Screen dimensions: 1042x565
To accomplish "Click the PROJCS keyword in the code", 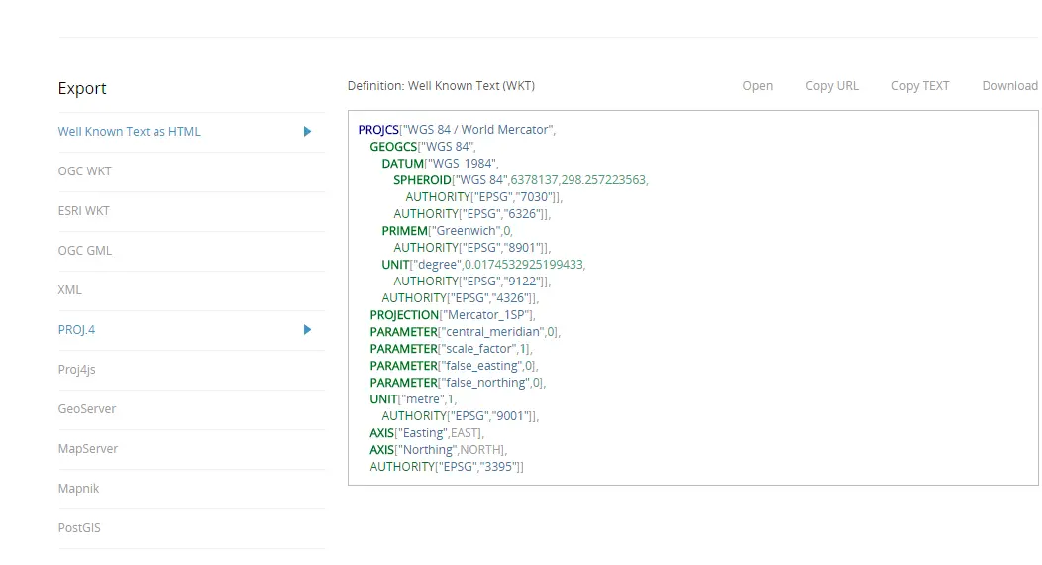I will [377, 130].
